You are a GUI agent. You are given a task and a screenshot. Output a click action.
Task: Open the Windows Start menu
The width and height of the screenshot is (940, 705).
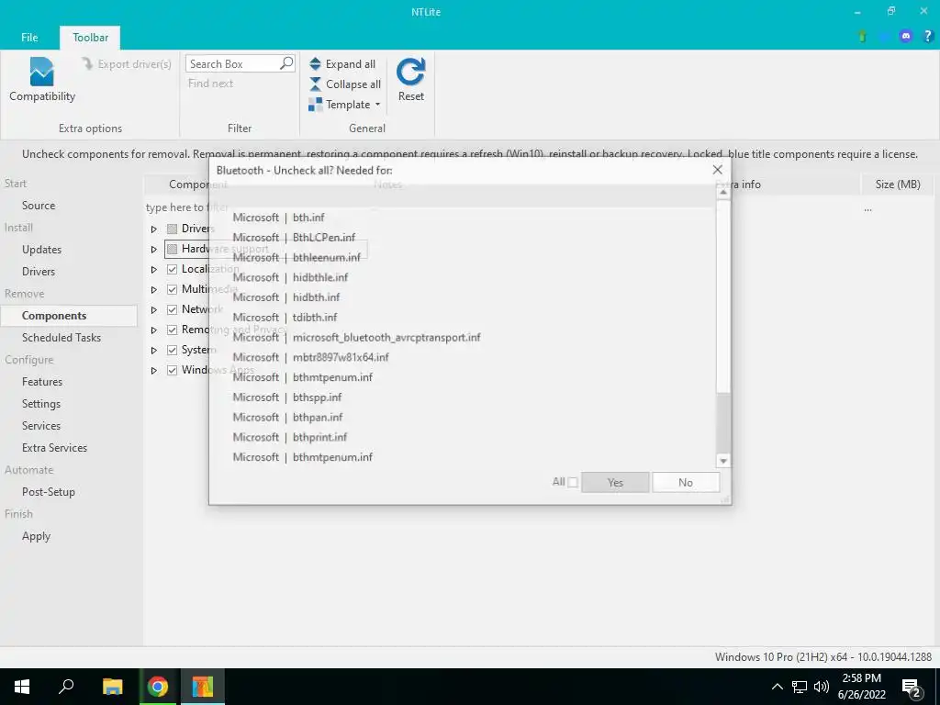[x=22, y=687]
